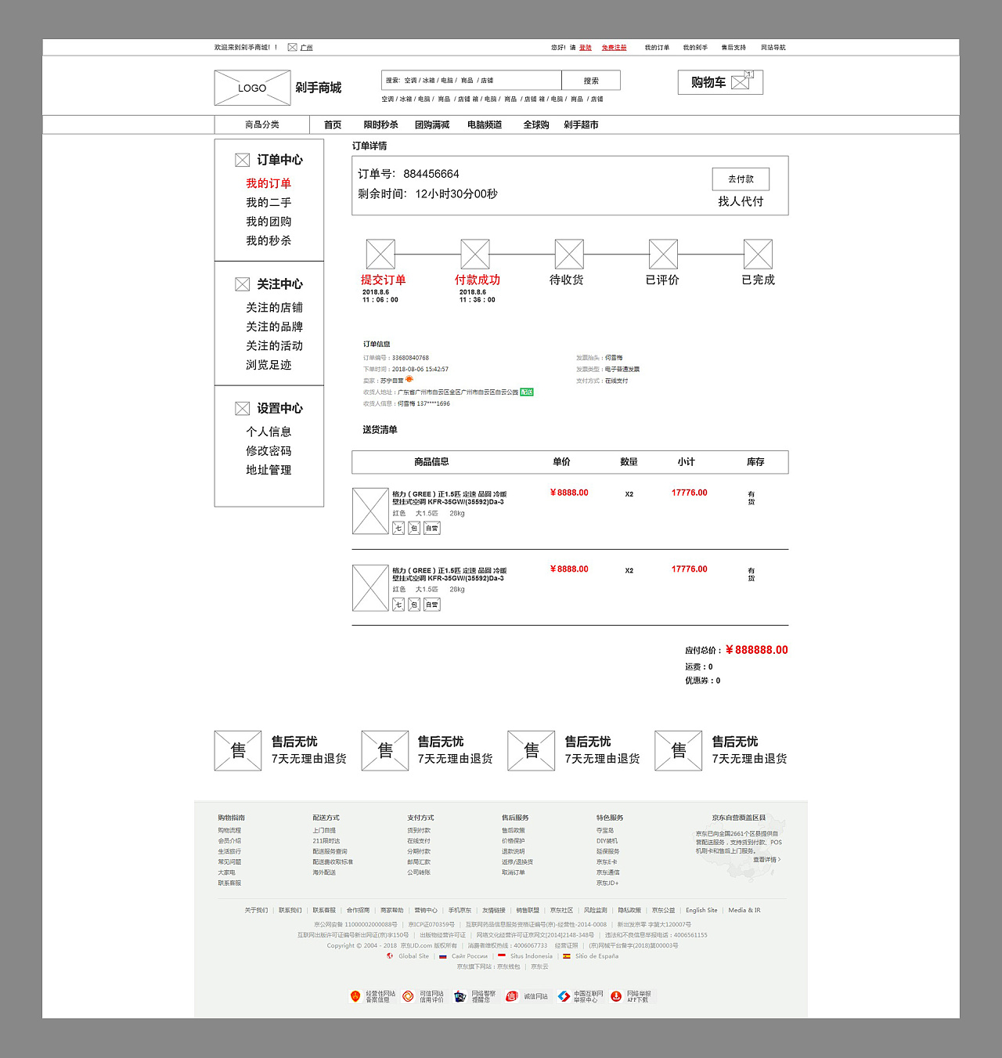Click the Global Site globe icon
Screen dimensions: 1002x1058
pyautogui.click(x=390, y=956)
